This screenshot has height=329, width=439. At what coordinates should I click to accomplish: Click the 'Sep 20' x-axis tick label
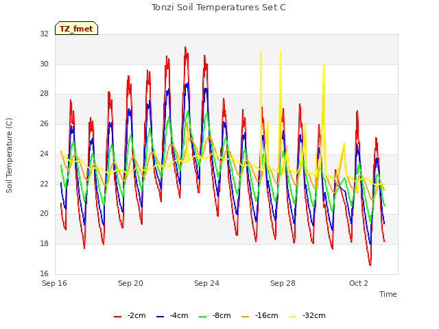tap(130, 283)
